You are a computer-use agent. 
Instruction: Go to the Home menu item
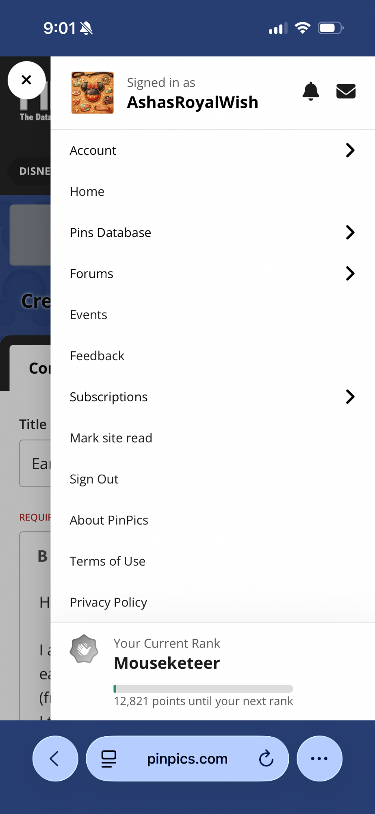[87, 192]
